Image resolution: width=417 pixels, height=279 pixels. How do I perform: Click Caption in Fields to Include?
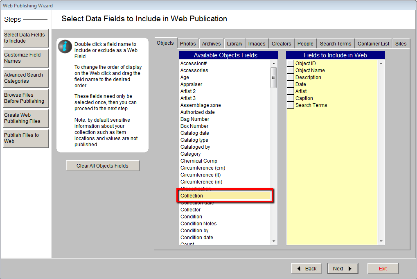pyautogui.click(x=304, y=98)
